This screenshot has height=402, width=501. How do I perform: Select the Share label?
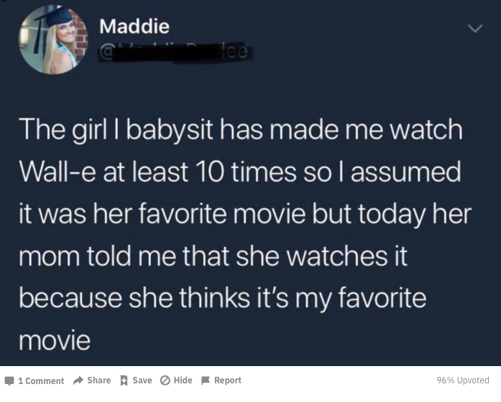click(99, 380)
